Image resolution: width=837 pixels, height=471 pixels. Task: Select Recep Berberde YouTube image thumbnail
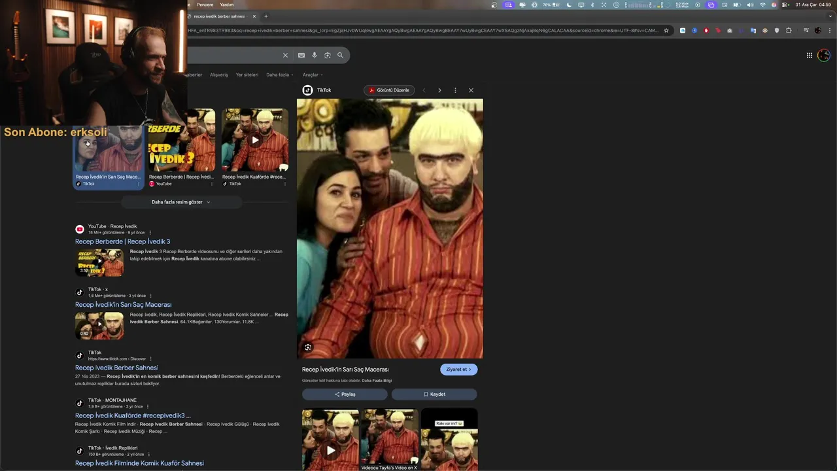tap(181, 140)
